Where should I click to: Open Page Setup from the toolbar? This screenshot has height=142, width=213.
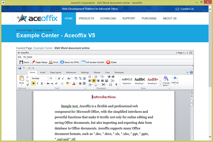coord(39,62)
